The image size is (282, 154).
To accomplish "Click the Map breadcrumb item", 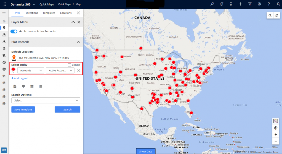I will (x=78, y=4).
